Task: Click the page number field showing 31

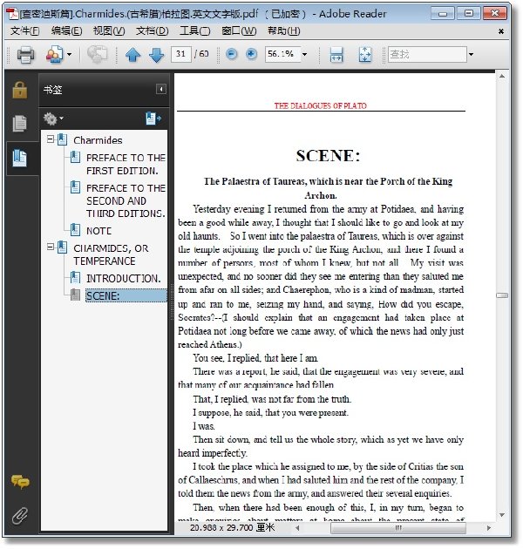Action: (x=181, y=54)
